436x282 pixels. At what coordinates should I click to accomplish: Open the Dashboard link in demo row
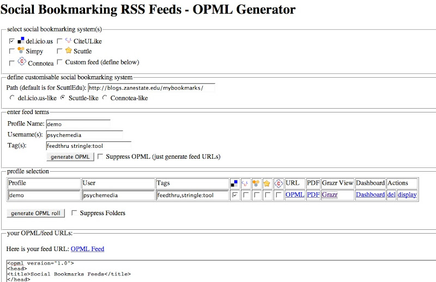tap(370, 195)
